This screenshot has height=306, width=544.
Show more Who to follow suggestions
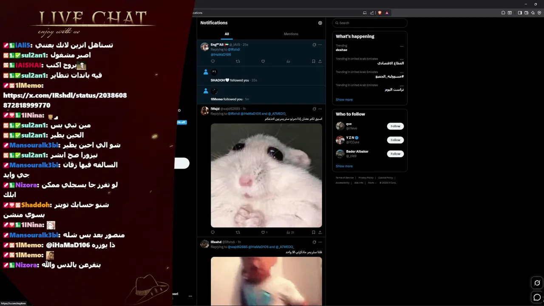click(x=344, y=166)
